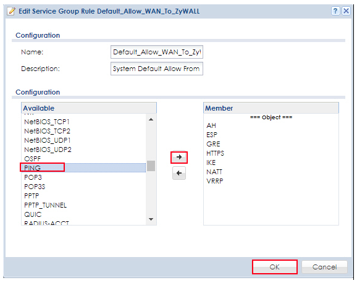Select NetBIOS_UDP1 in Available list
The image size is (357, 283).
point(83,140)
